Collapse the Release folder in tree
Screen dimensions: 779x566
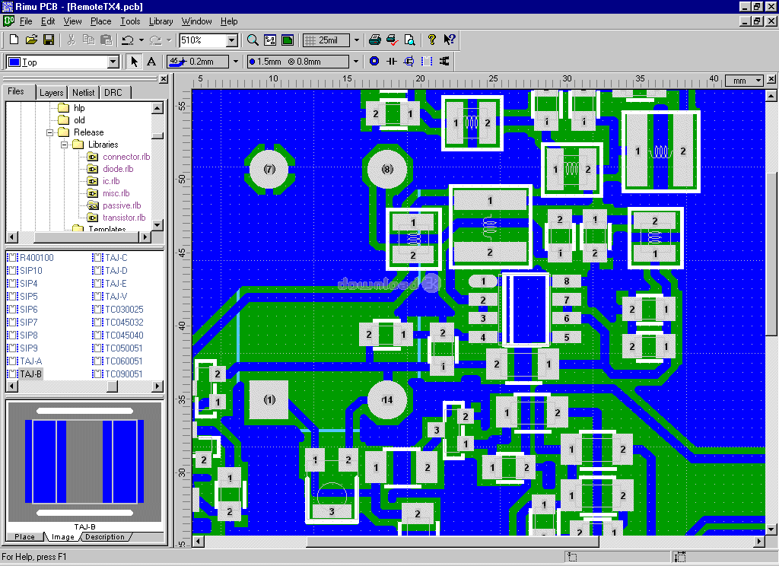(49, 132)
